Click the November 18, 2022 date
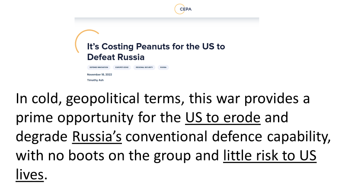This screenshot has width=345, height=192. pyautogui.click(x=99, y=75)
